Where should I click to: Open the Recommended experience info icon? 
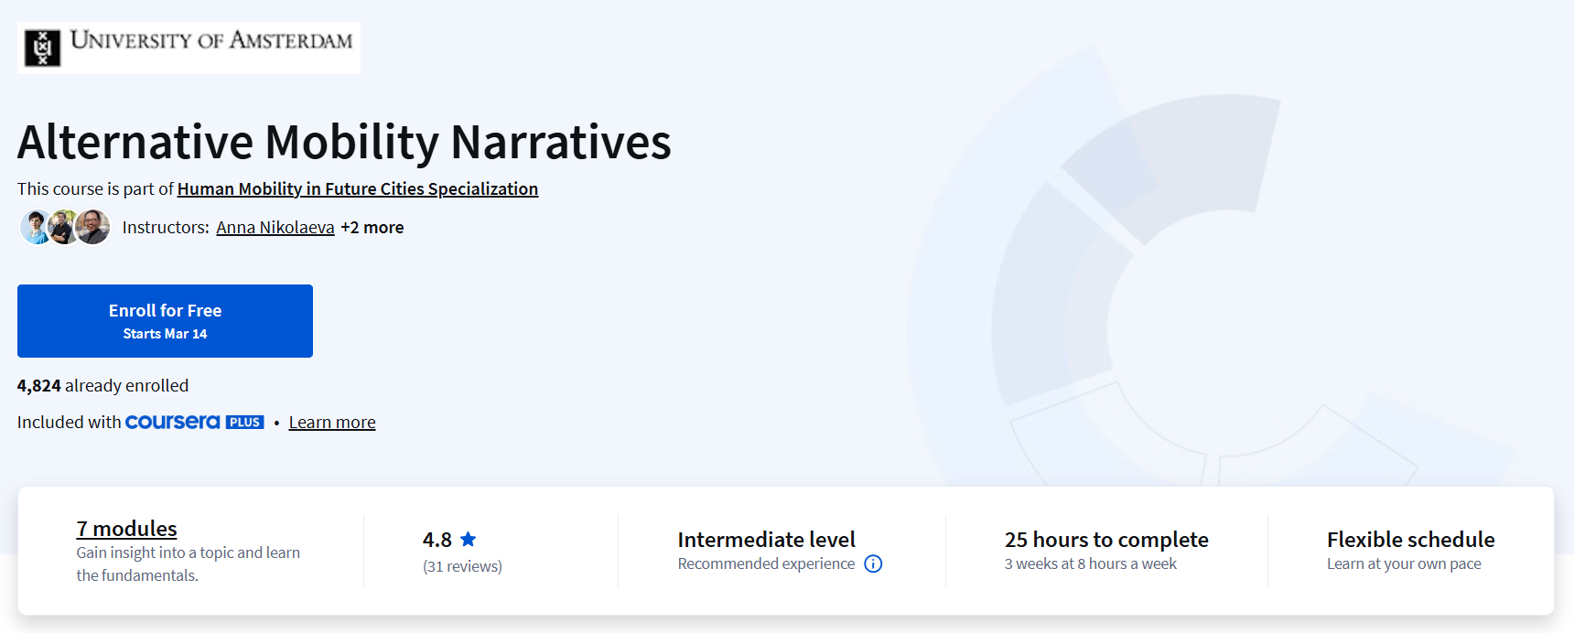point(873,563)
